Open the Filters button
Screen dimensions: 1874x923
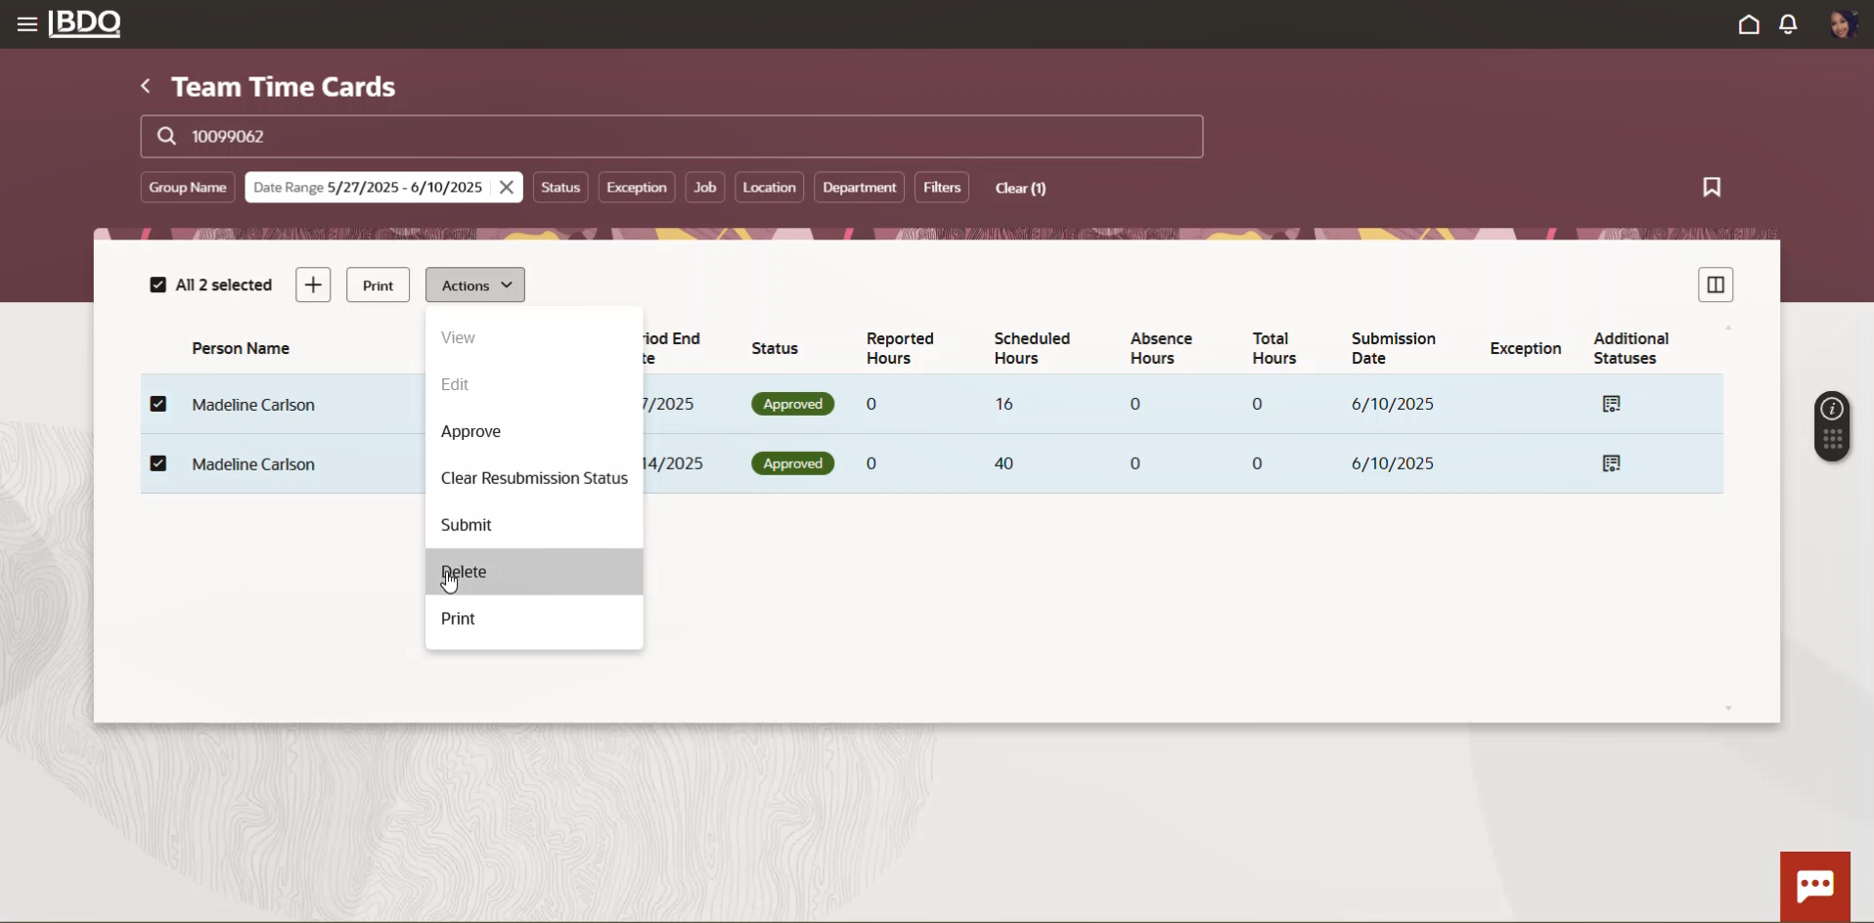coord(942,188)
